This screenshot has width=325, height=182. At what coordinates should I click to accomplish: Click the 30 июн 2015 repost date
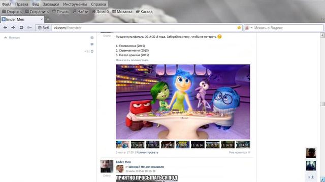point(139,171)
